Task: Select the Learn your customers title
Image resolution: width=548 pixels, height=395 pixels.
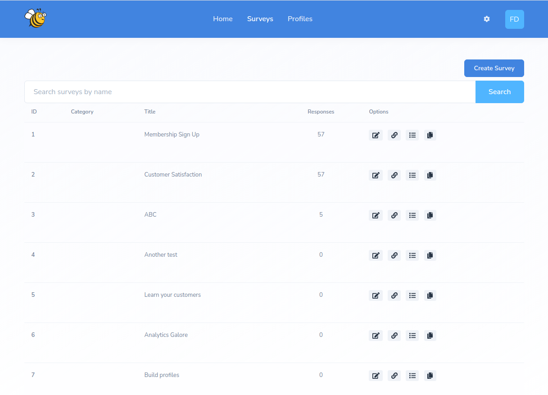Action: click(x=172, y=295)
